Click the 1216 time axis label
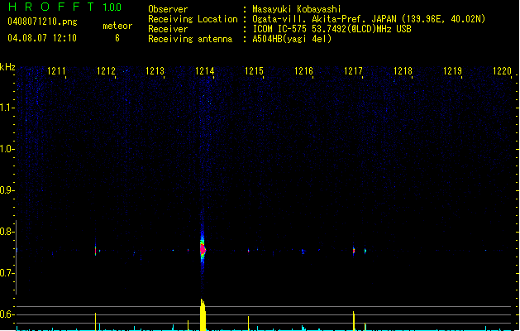Screen dimensions: 520x331 pos(303,71)
